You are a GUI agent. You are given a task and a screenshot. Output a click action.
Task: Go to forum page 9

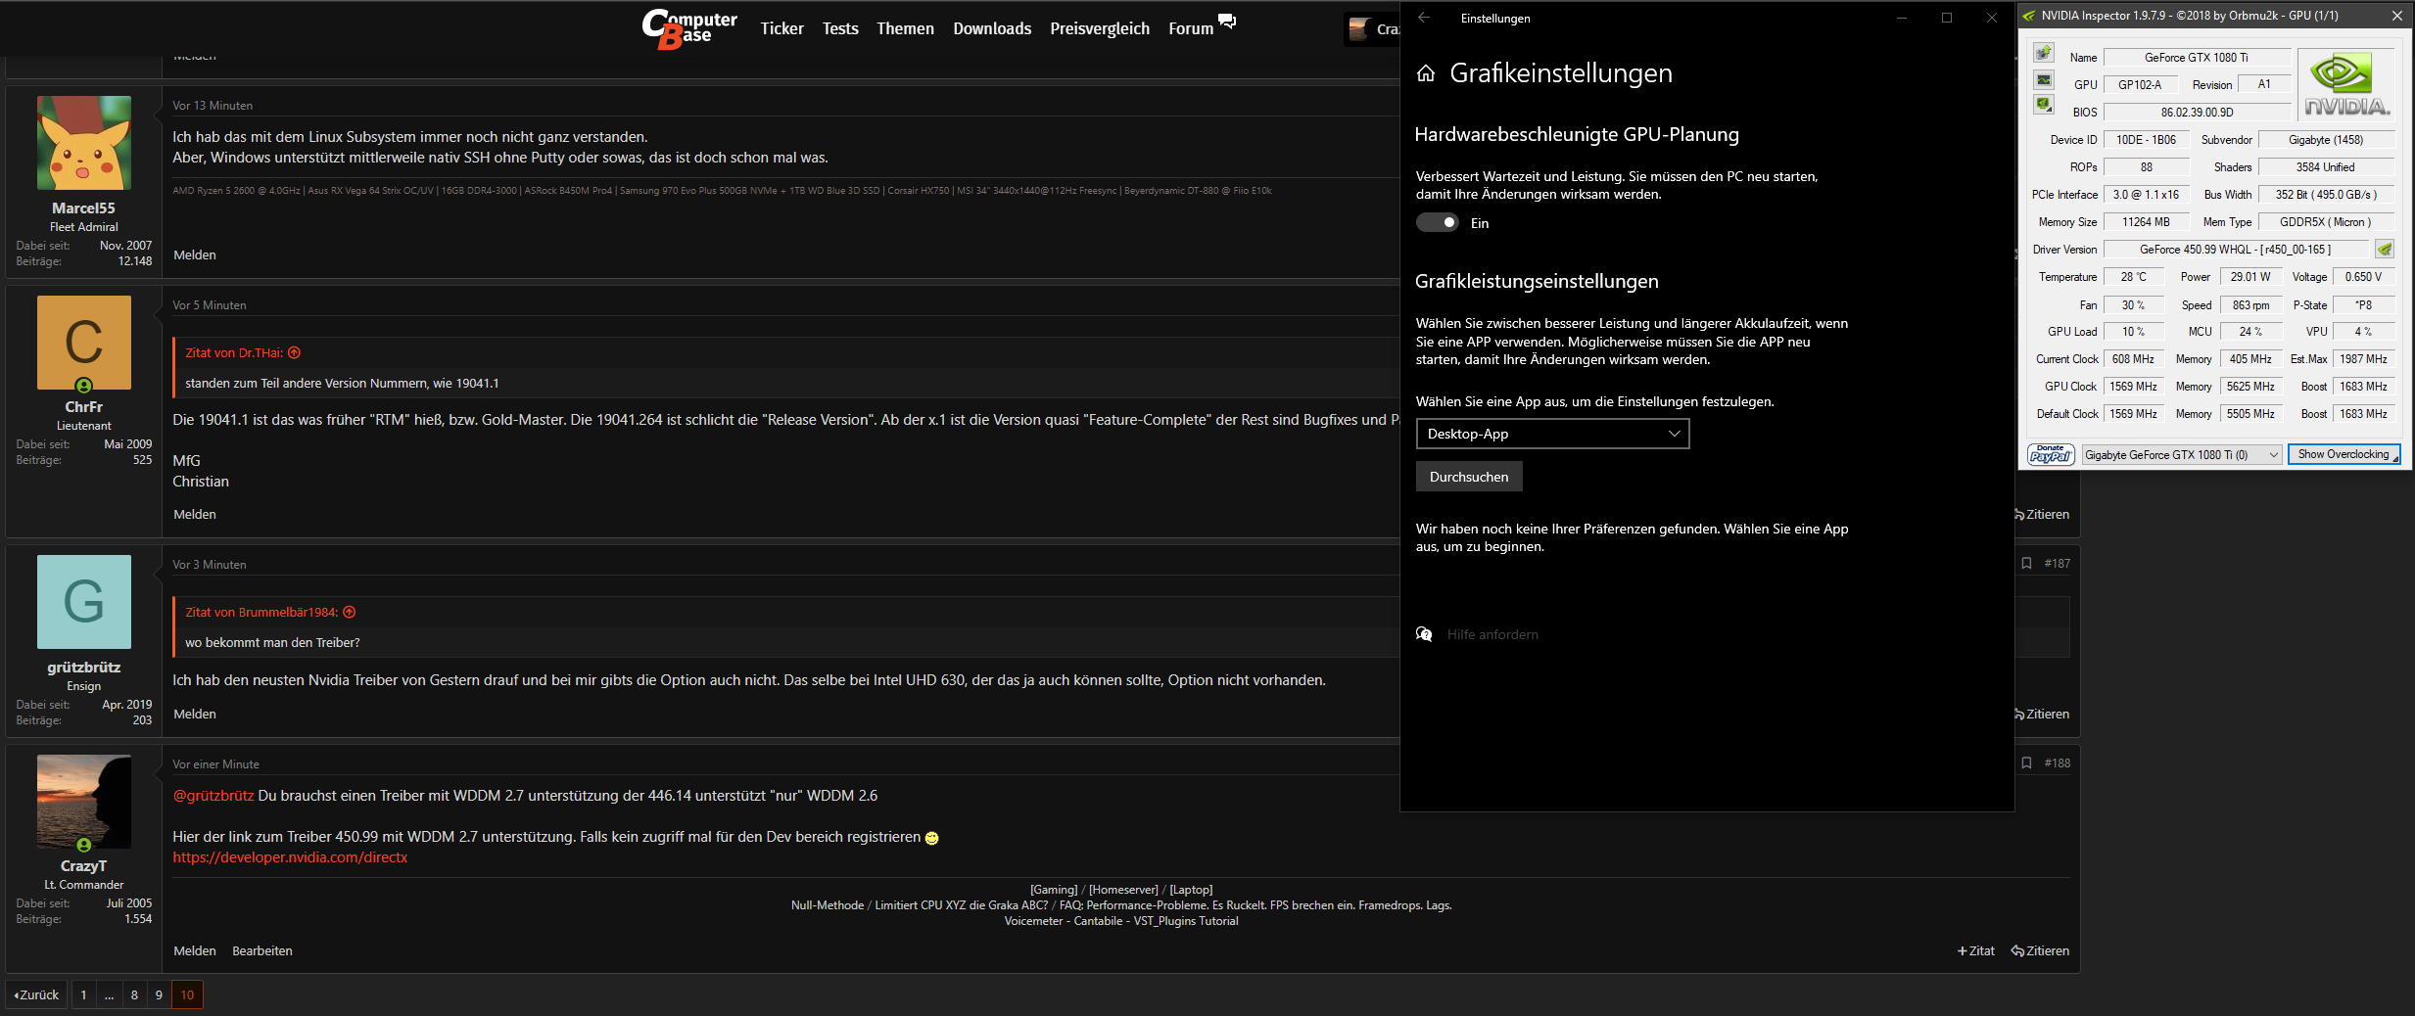[159, 994]
